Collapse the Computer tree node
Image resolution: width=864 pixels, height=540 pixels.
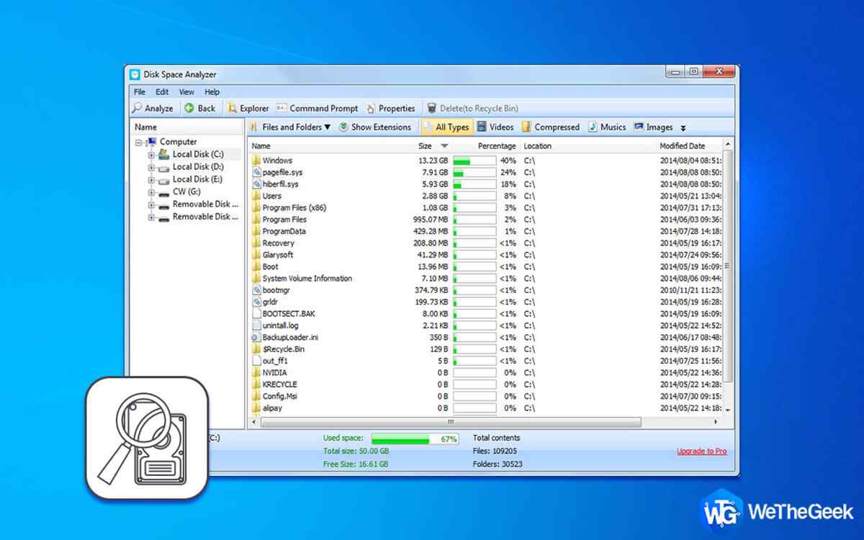pyautogui.click(x=139, y=143)
